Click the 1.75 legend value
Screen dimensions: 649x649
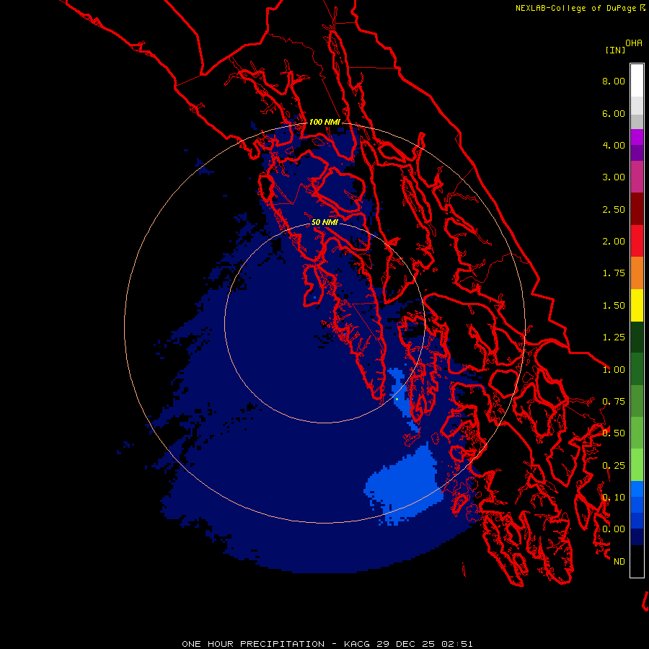pos(614,273)
